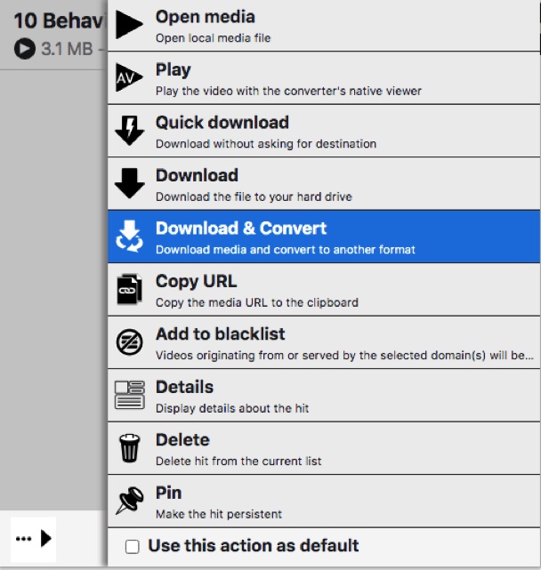Click the Download arrow icon
541x570 pixels.
point(130,184)
